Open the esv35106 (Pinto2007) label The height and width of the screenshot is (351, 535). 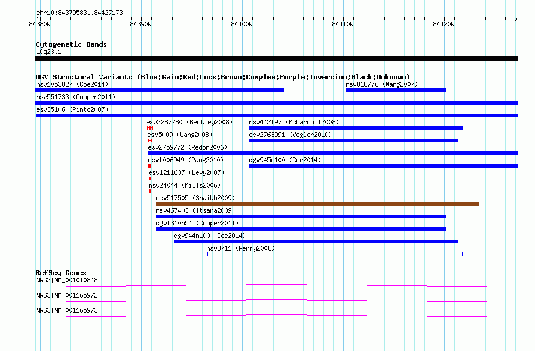tap(72, 109)
